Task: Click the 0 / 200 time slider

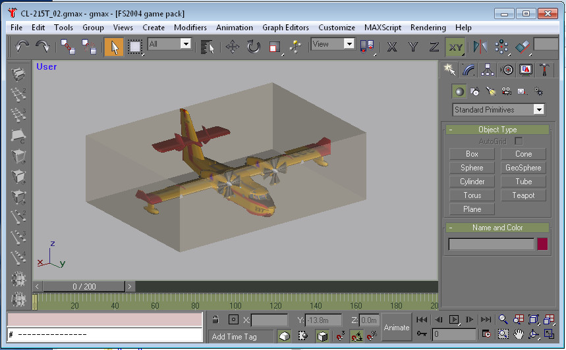Action: pos(84,287)
